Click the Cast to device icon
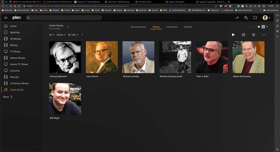The image size is (280, 152). pos(255,18)
